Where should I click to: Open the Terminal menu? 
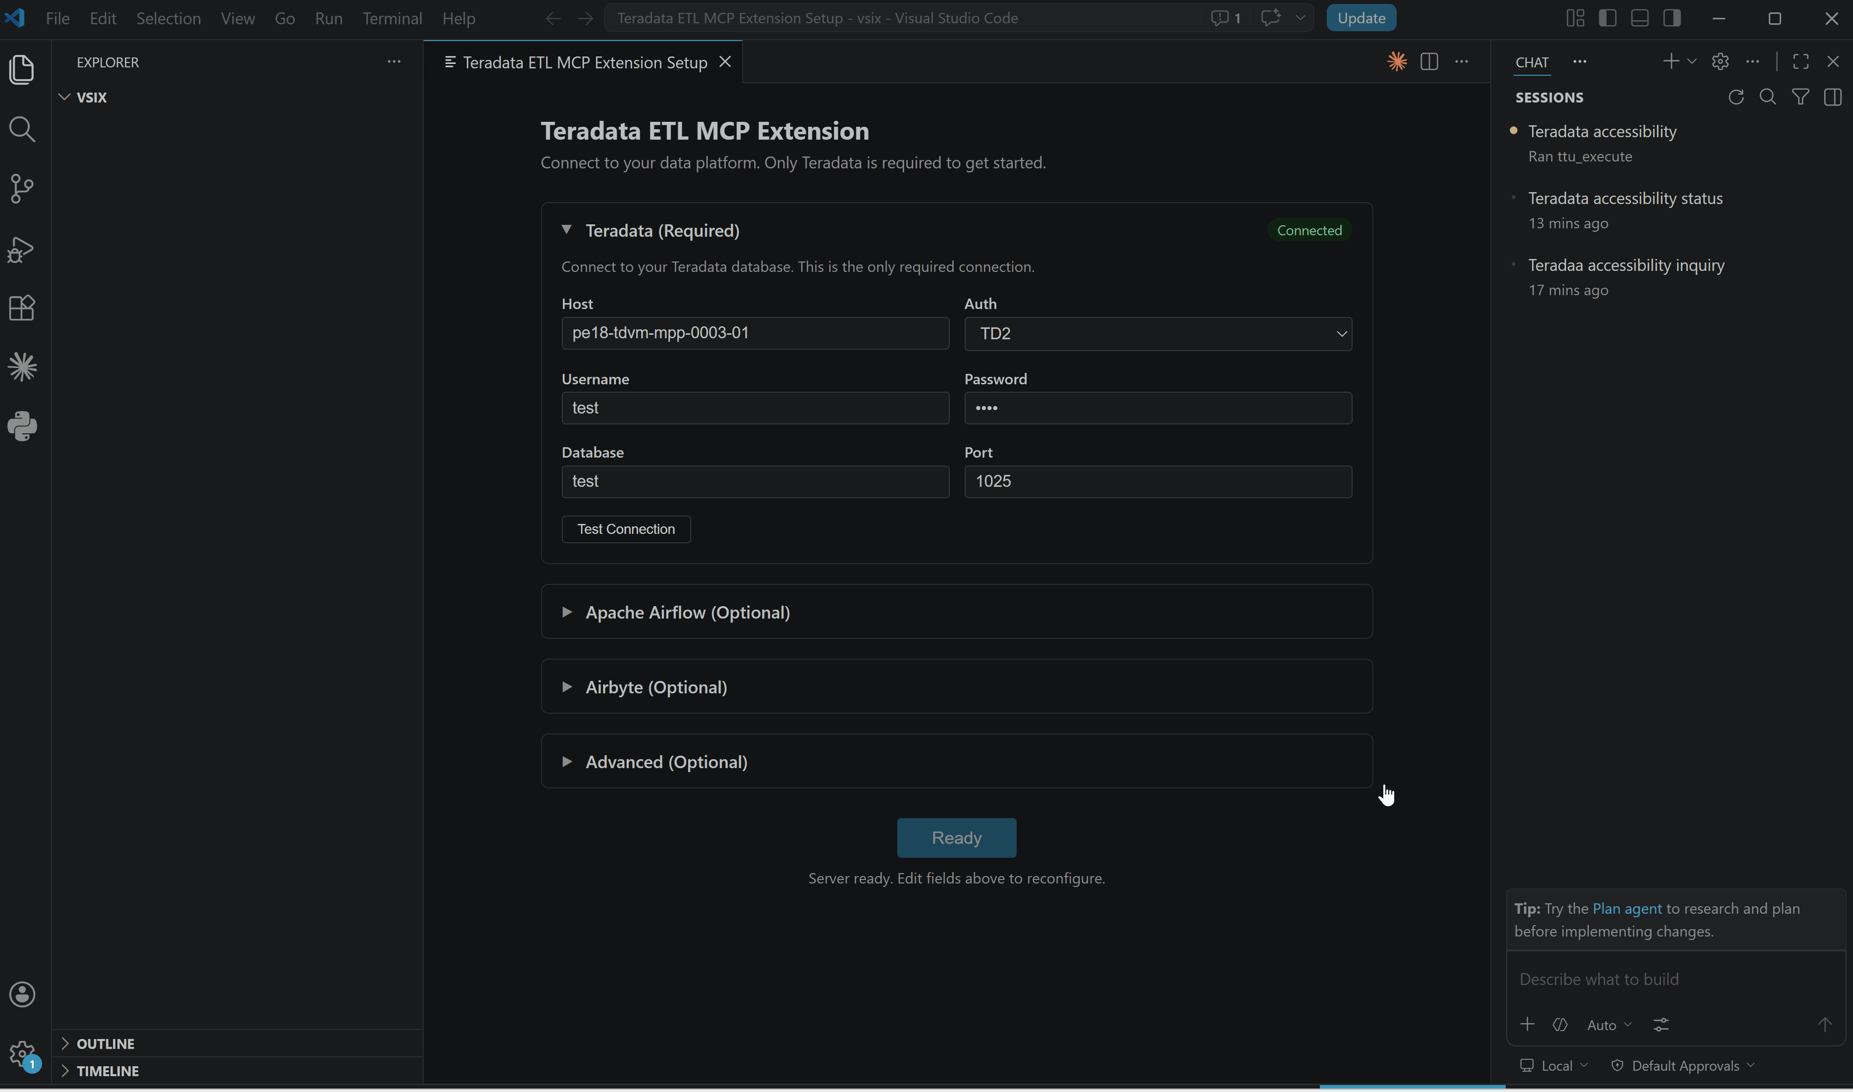(391, 18)
